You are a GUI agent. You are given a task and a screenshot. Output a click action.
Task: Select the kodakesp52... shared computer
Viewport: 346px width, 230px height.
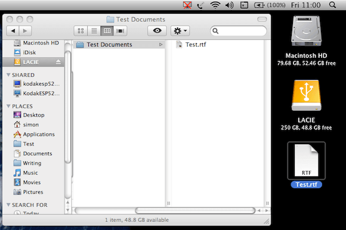[x=36, y=83]
